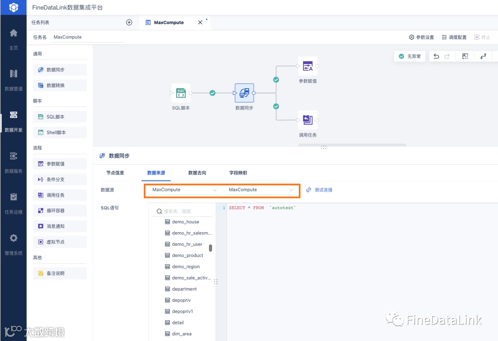Open 调度配置 scheduling configuration

tap(454, 37)
